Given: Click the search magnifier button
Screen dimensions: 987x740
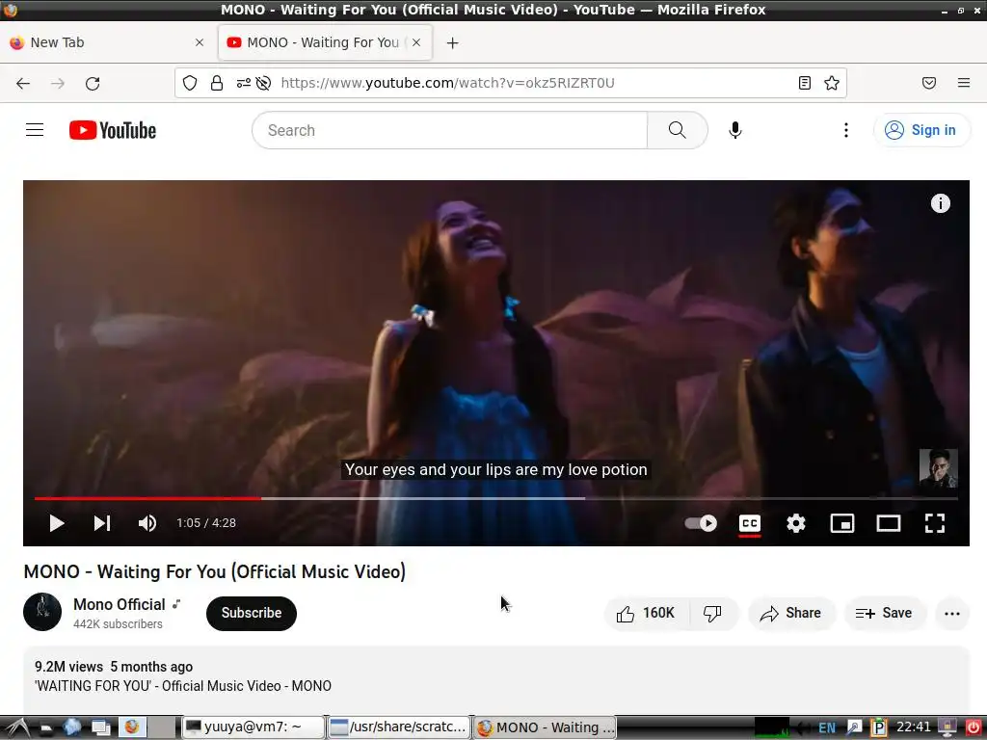Looking at the screenshot, I should 678,130.
